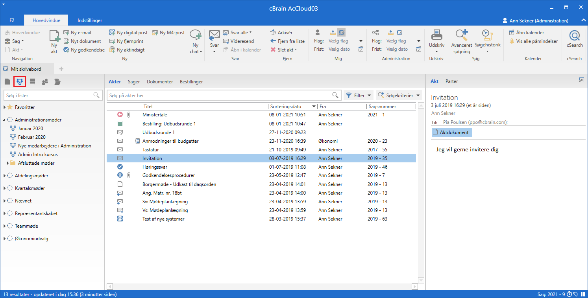The width and height of the screenshot is (588, 298).
Task: Click Ny e-mail in the ribbon
Action: click(77, 33)
